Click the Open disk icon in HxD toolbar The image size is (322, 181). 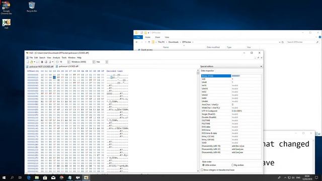pos(46,62)
